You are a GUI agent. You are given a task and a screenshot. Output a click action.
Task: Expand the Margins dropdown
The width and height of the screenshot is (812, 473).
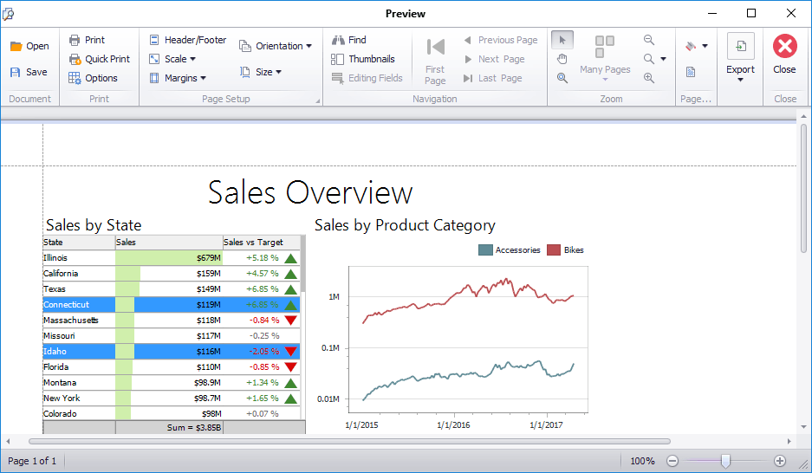178,78
